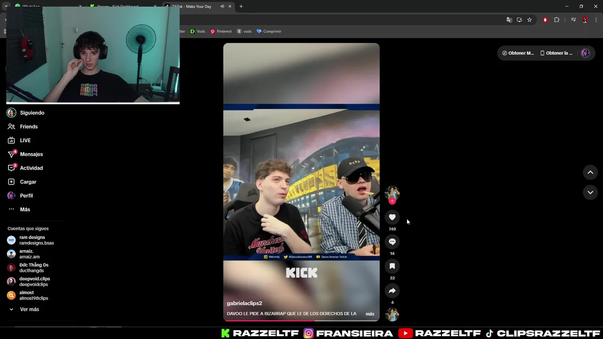603x339 pixels.
Task: Click the Actividad speech-bubble icon
Action: tap(11, 168)
